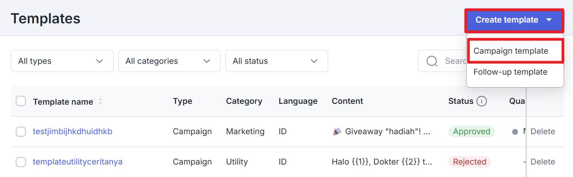
Task: Delete the templateutilityceritanya template
Action: pos(543,162)
